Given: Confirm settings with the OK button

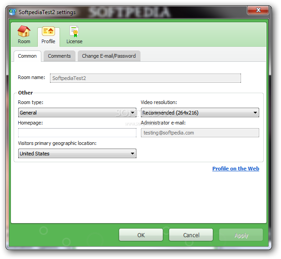Looking at the screenshot, I should point(141,235).
